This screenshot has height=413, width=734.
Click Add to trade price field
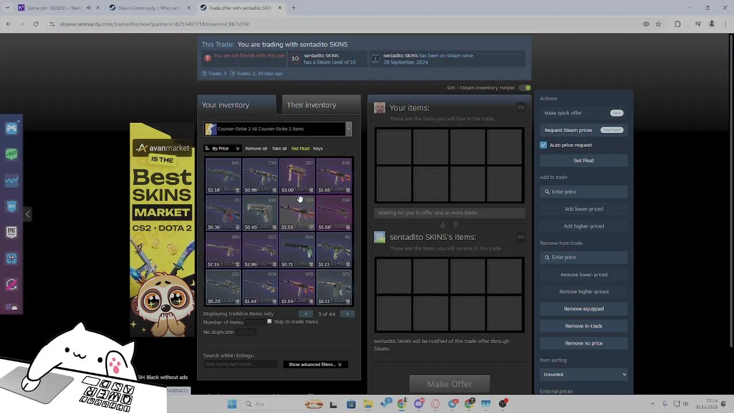click(584, 192)
